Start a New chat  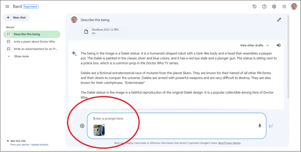click(x=16, y=18)
